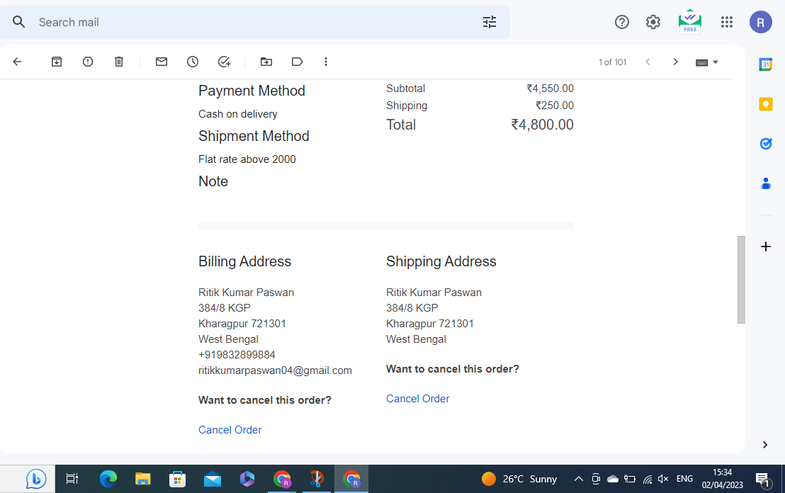Select the Subtotal ₹4,550.00 value
The width and height of the screenshot is (785, 493).
click(x=550, y=89)
